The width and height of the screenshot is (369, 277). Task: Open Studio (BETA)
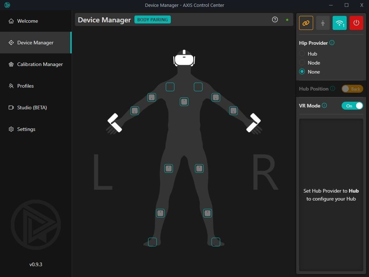point(36,107)
